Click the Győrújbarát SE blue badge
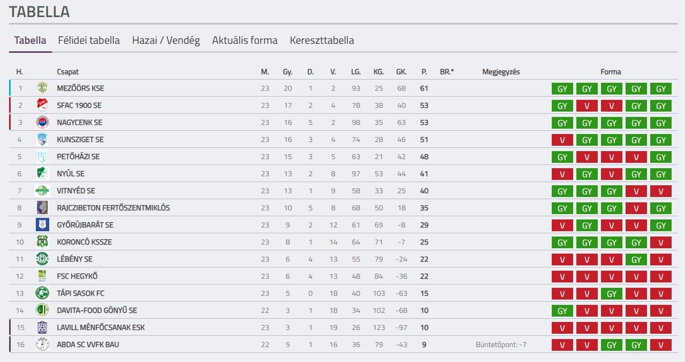685x362 pixels. coord(42,225)
